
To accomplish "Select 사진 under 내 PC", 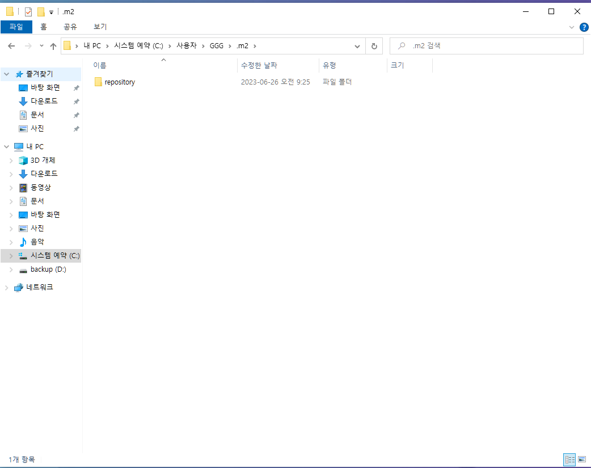I will pos(37,228).
